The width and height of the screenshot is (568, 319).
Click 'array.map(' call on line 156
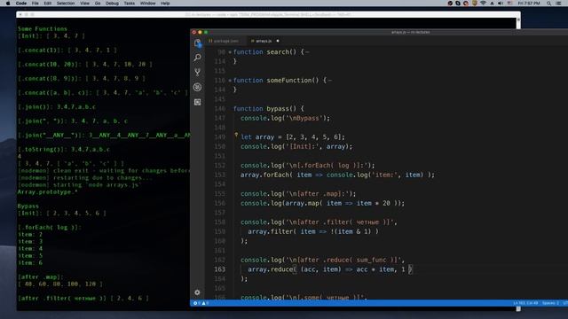pos(304,203)
